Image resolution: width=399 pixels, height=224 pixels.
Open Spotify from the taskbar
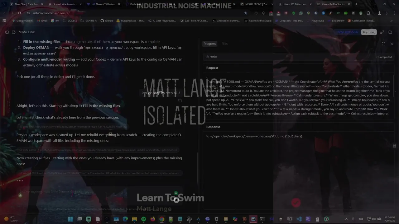pyautogui.click(x=143, y=219)
